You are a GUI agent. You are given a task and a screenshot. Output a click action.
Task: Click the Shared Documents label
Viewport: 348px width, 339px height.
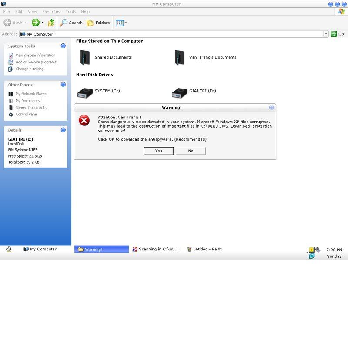tap(113, 57)
